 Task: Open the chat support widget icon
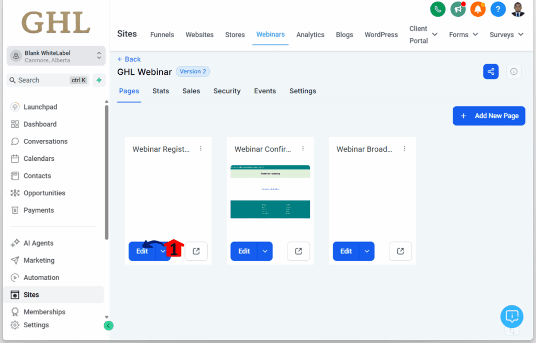click(512, 316)
